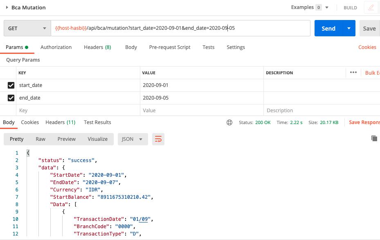380x240 pixels.
Task: Click Save Response
Action: [364, 122]
